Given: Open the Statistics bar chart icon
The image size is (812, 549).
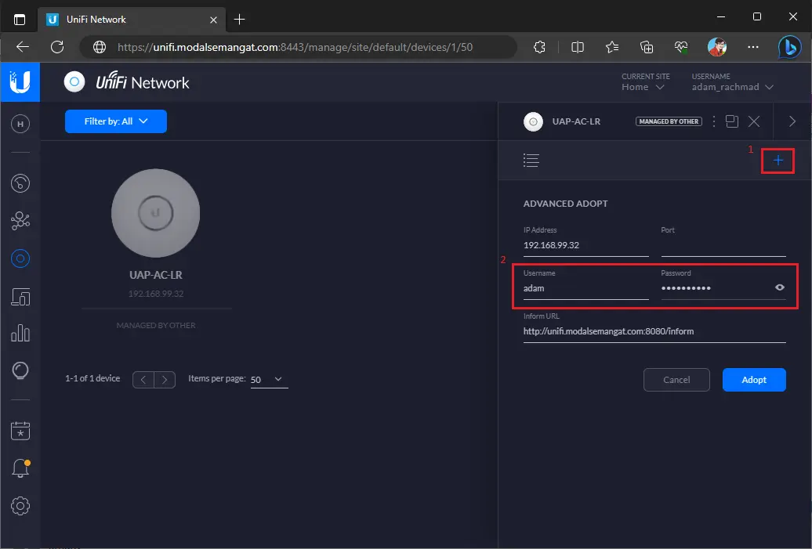Looking at the screenshot, I should pos(20,333).
